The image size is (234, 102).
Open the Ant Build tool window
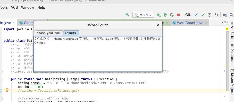point(232,30)
